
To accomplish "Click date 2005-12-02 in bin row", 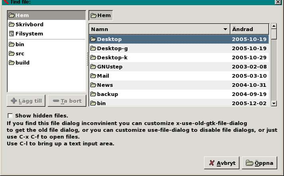I will pyautogui.click(x=249, y=103).
